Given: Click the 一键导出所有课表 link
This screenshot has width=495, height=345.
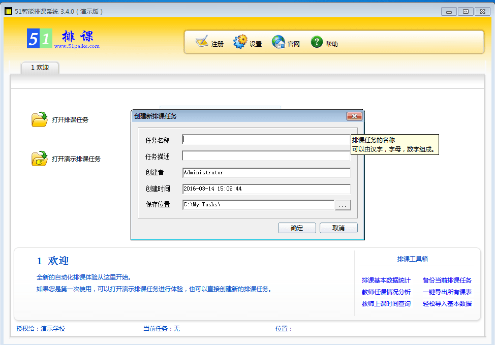Looking at the screenshot, I should tap(447, 292).
